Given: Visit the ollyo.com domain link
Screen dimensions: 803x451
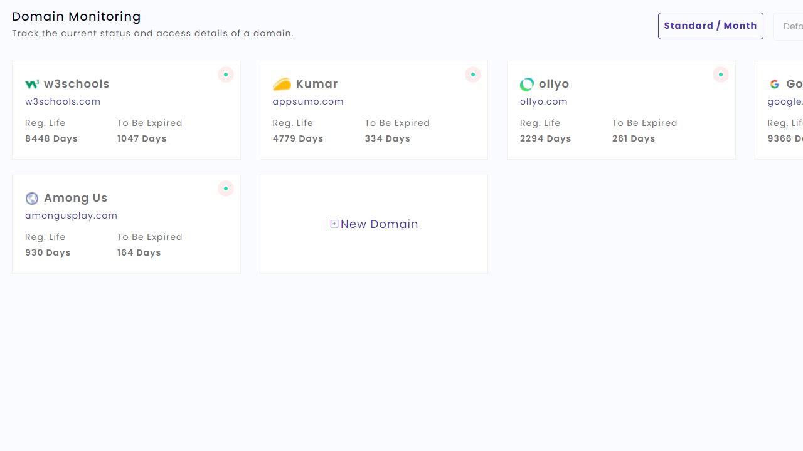Looking at the screenshot, I should (x=544, y=101).
